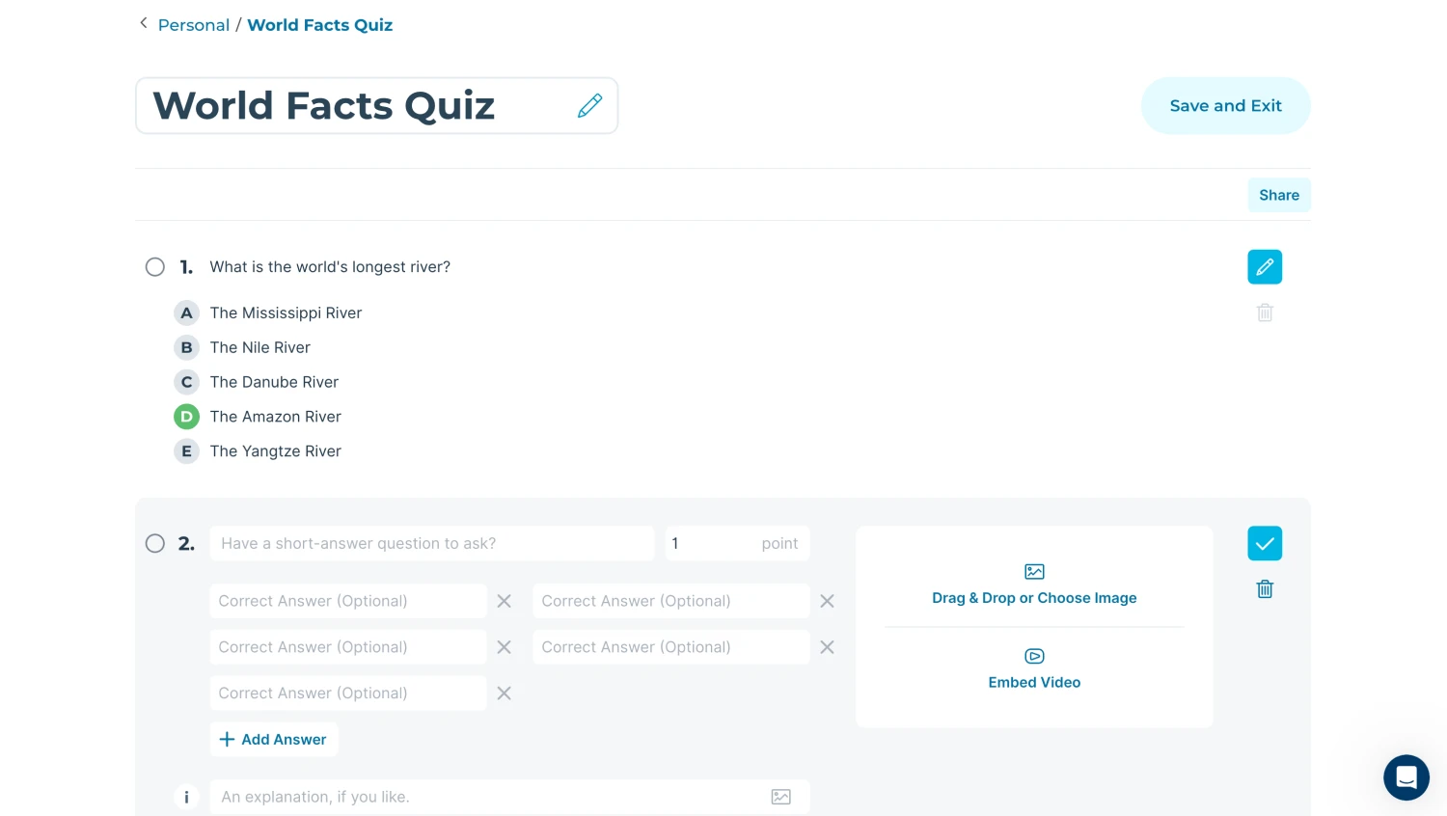Select World Facts Quiz in the breadcrumb
The image size is (1447, 816).
(x=319, y=25)
